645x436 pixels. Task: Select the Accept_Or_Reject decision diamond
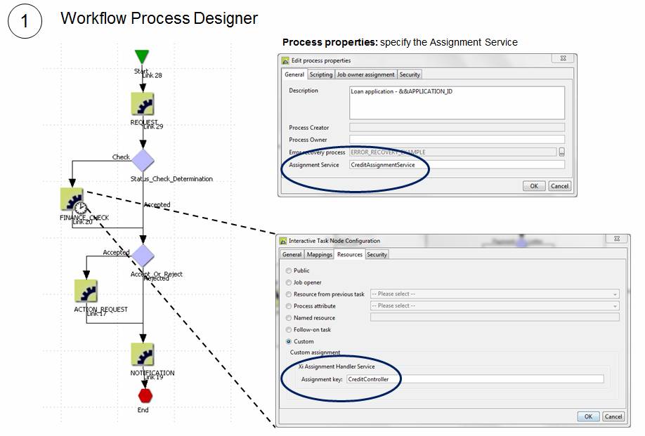pos(143,256)
